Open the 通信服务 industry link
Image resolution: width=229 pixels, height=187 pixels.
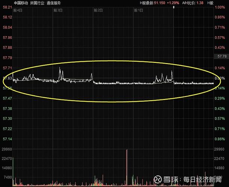(x=54, y=3)
